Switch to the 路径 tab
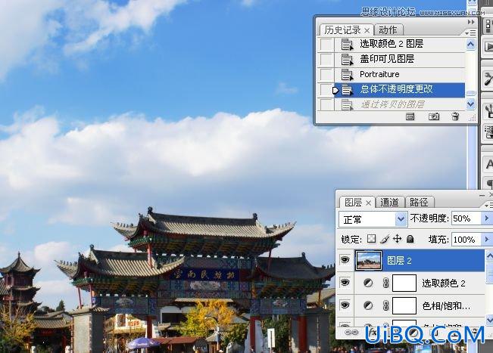 419,203
